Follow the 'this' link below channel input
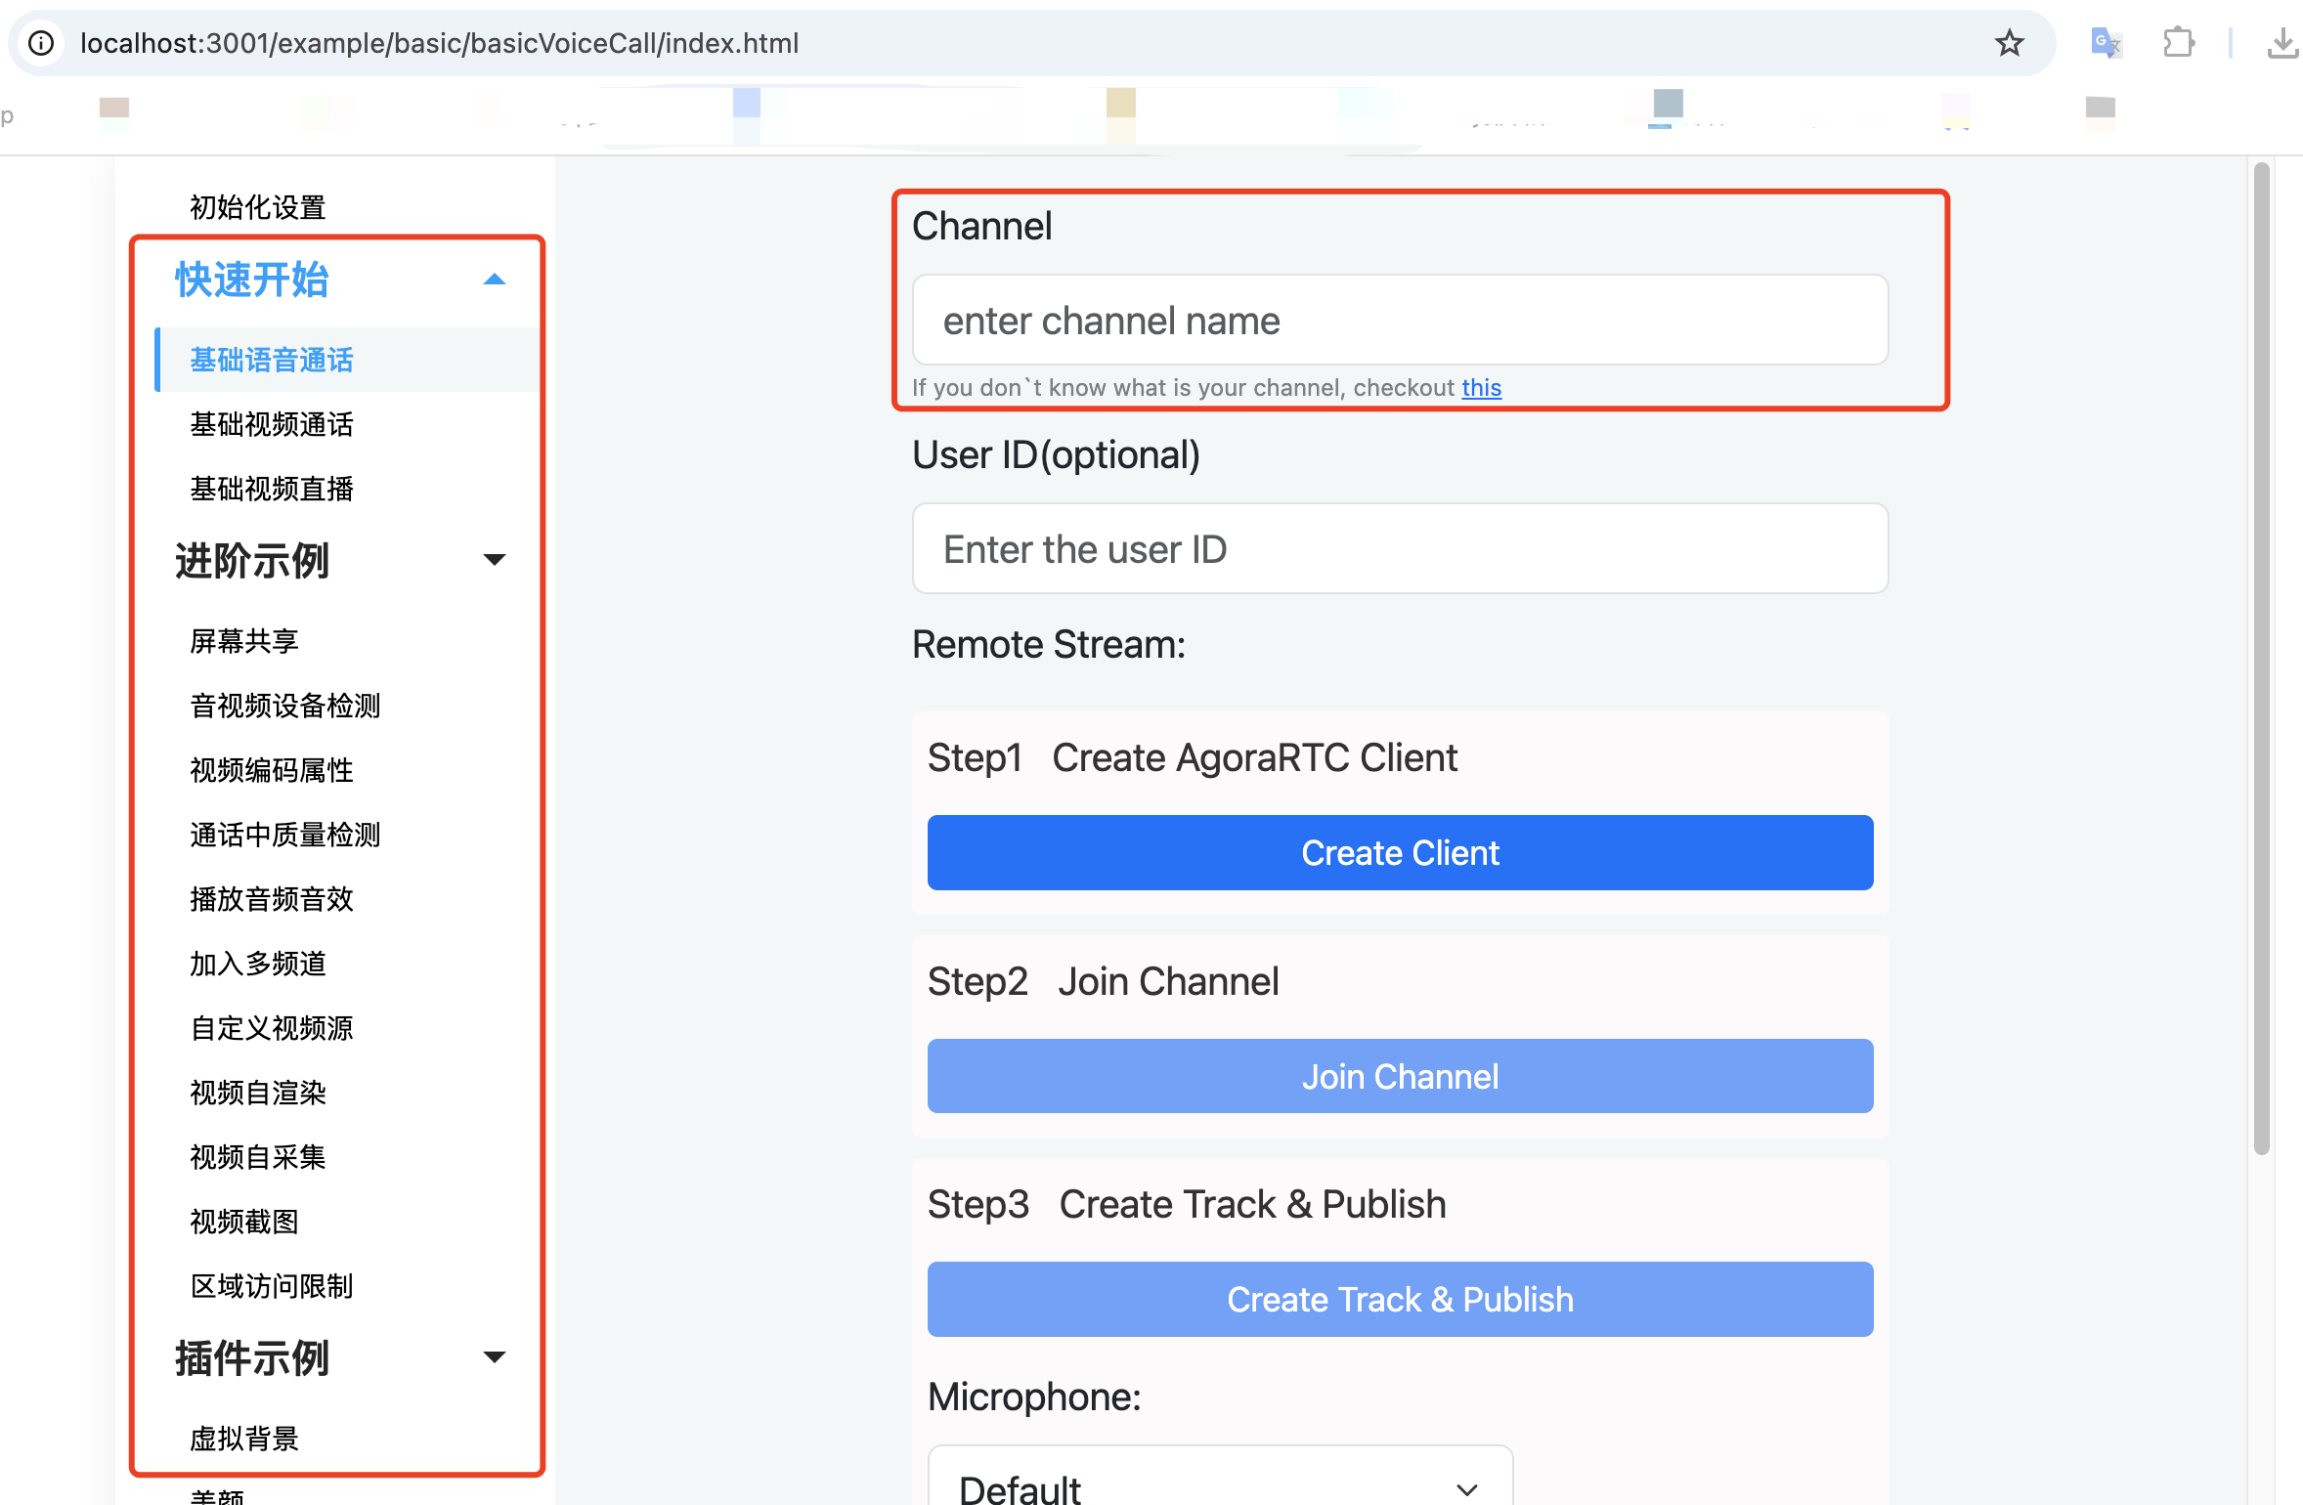This screenshot has height=1505, width=2303. [x=1481, y=388]
